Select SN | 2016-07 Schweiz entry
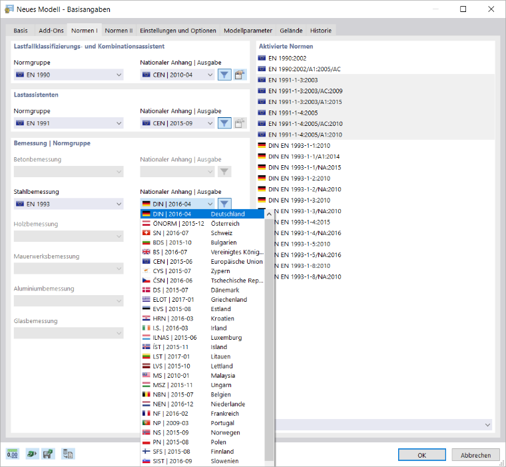The width and height of the screenshot is (506, 467). click(202, 233)
